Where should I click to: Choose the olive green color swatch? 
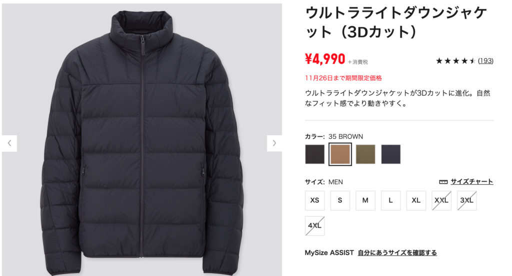(365, 154)
